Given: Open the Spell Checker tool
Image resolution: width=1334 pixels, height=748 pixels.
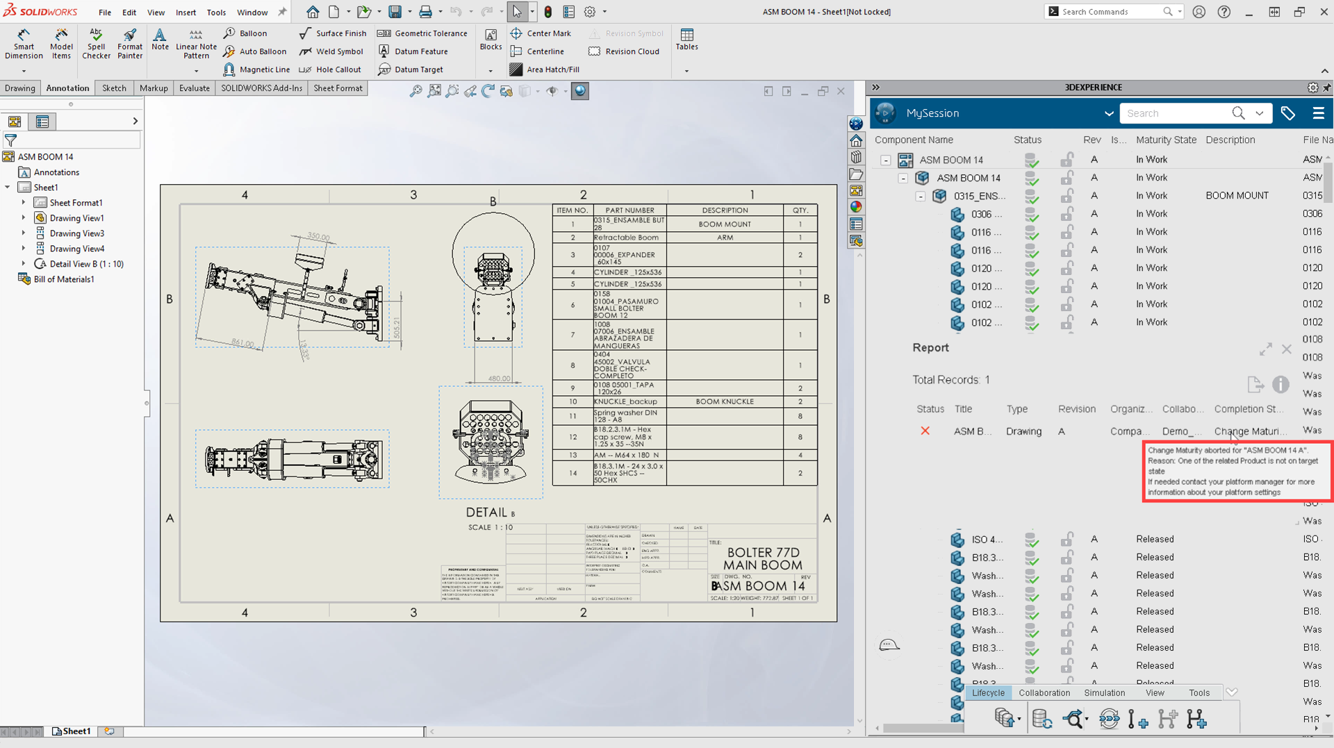Looking at the screenshot, I should tap(96, 43).
